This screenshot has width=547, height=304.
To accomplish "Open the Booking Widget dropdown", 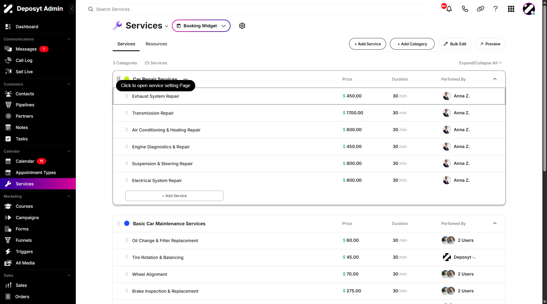I will point(201,26).
